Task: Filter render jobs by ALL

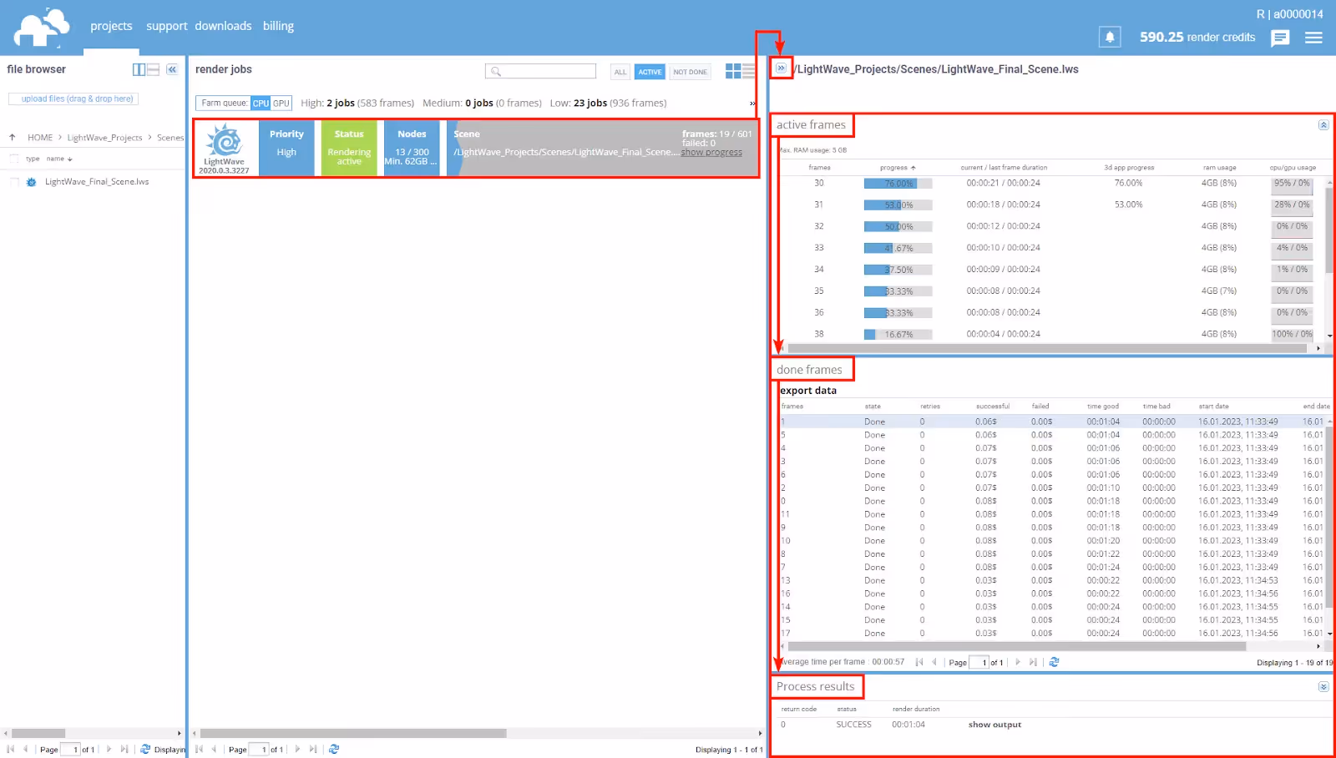Action: 620,72
